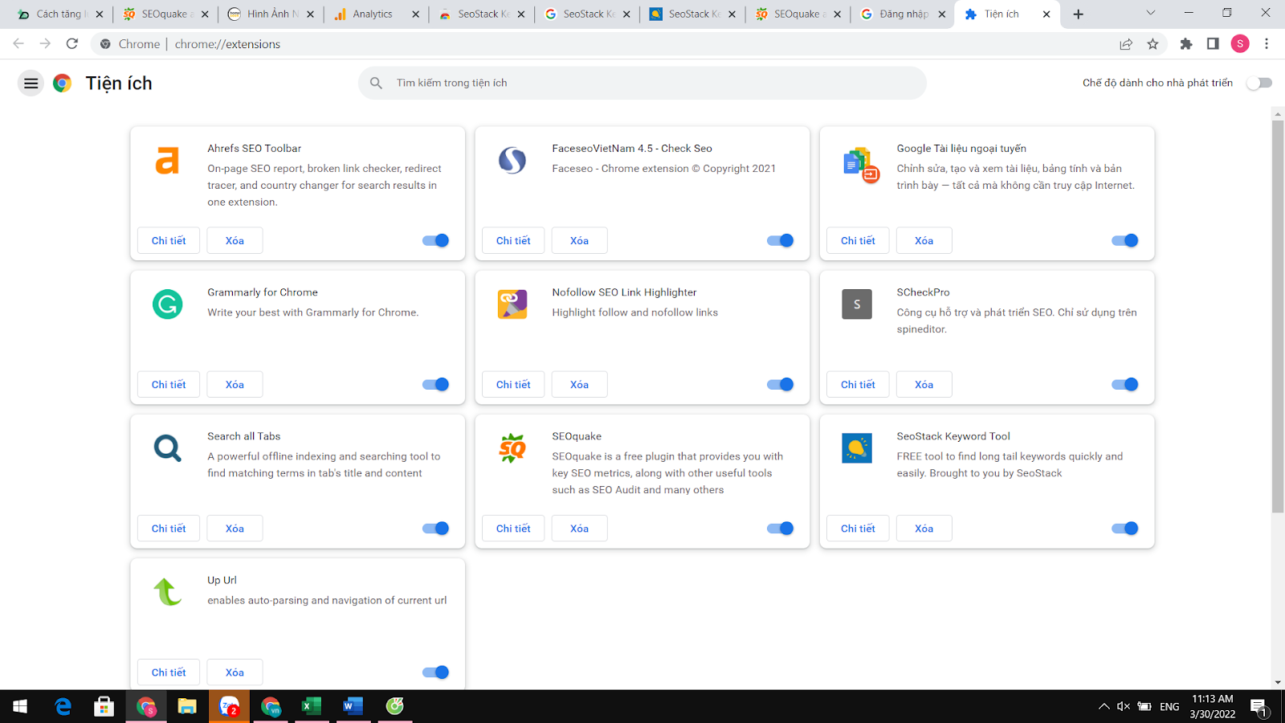Switch to the Hình Ảnh tab
Image resolution: width=1285 pixels, height=723 pixels.
(271, 14)
